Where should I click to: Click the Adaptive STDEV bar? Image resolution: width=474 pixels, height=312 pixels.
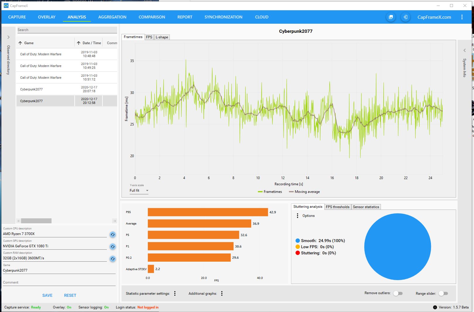tap(151, 269)
